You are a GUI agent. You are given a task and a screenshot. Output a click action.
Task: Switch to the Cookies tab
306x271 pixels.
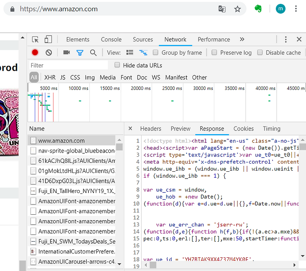244,129
